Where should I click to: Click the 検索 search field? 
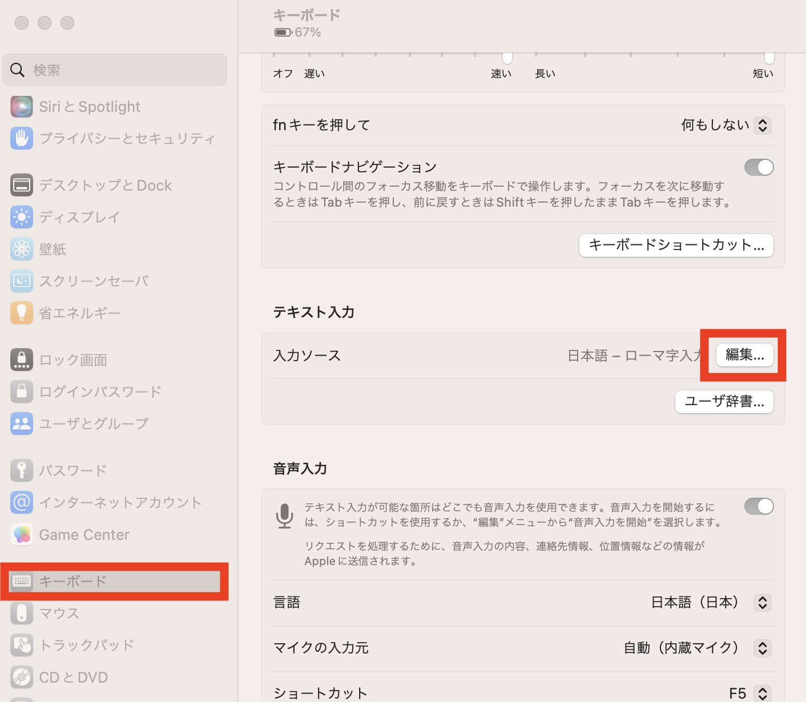tap(115, 70)
